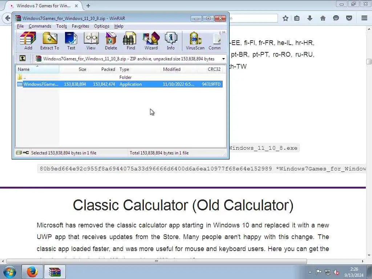The height and width of the screenshot is (279, 372).
Task: Open the archive path dropdown
Action: [223, 59]
